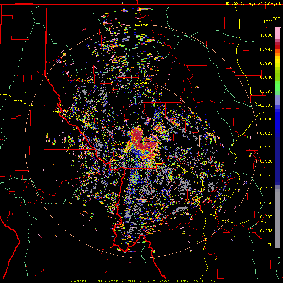The width and height of the screenshot is (283, 283).
Task: Select the 29 DEC 25 date text
Action: [185, 281]
